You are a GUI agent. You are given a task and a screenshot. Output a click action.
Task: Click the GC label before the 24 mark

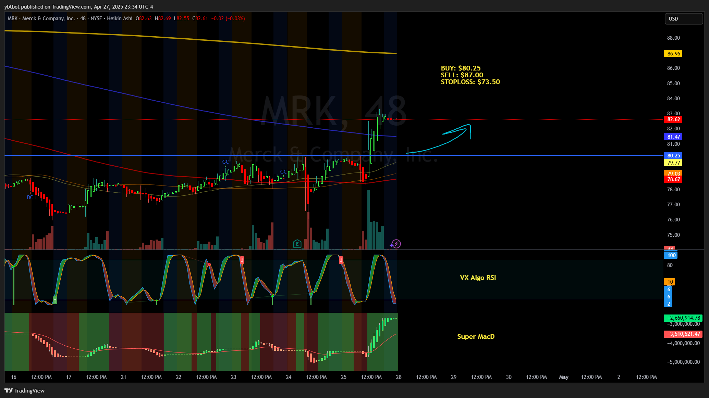coord(283,172)
